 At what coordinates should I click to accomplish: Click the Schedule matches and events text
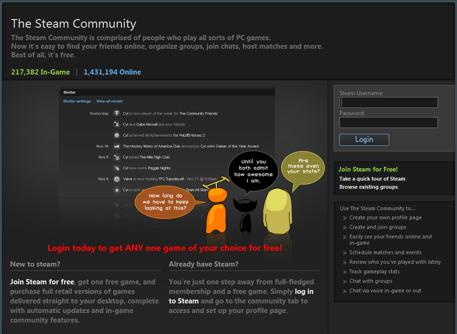click(x=385, y=252)
